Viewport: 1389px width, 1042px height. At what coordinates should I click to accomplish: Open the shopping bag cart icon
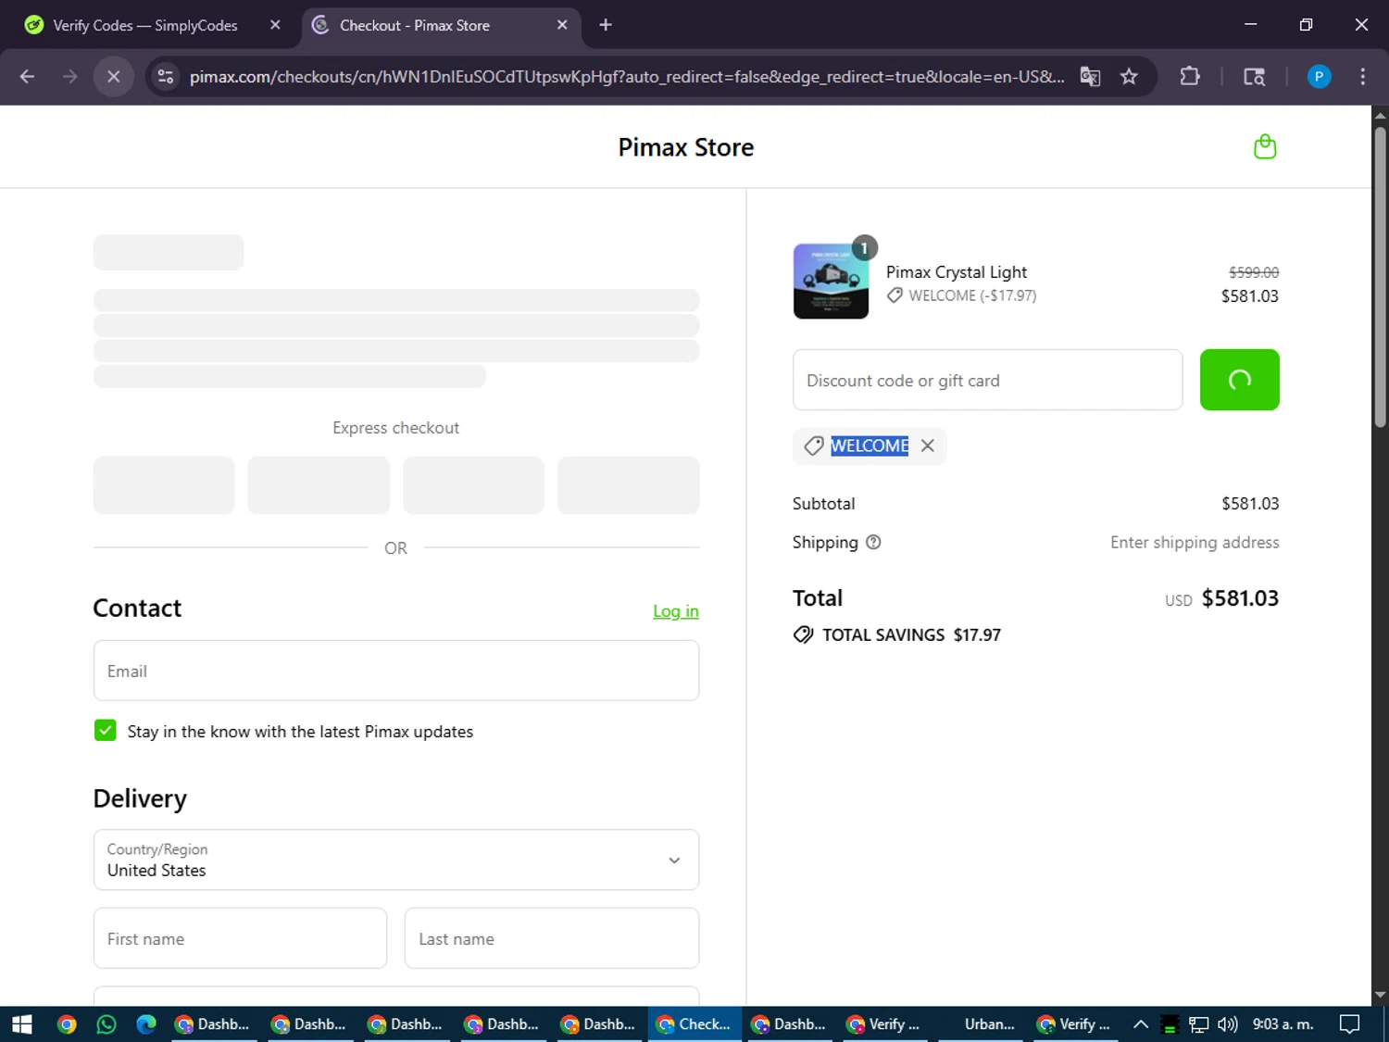[1265, 147]
